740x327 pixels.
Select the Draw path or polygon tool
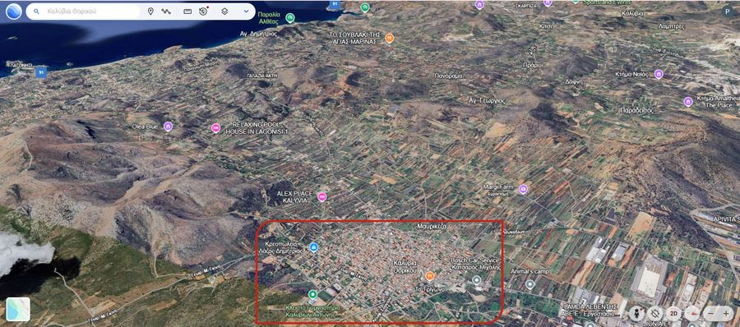click(165, 12)
